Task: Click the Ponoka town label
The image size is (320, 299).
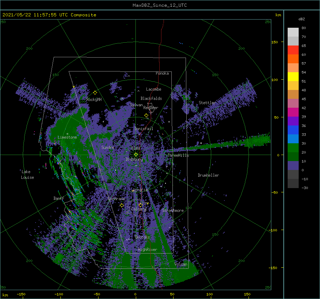Action: [x=162, y=73]
